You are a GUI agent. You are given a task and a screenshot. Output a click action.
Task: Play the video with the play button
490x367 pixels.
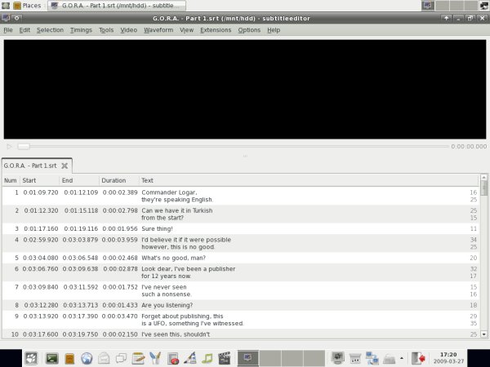[9, 146]
